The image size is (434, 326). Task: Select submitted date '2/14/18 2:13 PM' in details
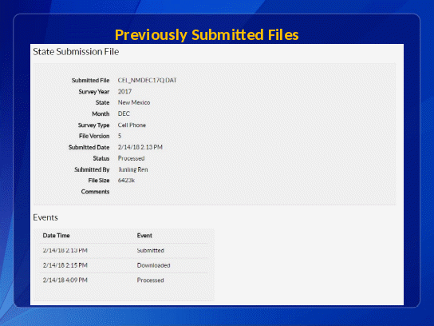tap(140, 147)
